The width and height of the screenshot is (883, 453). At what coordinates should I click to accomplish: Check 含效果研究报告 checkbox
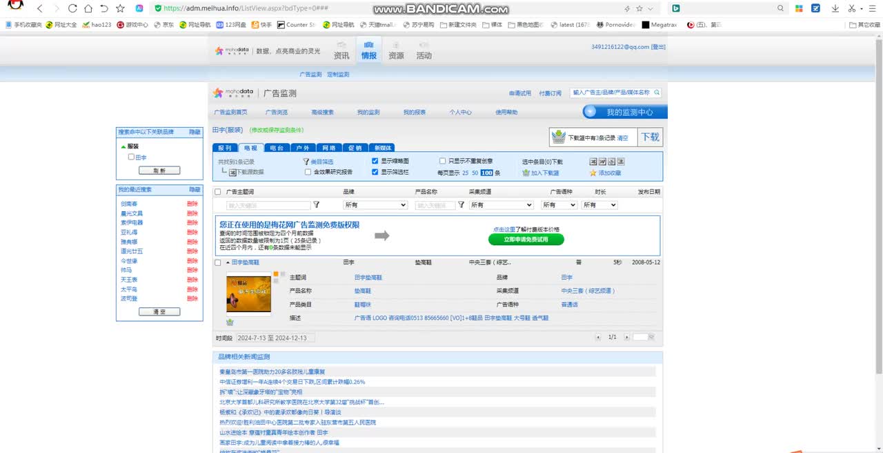(x=308, y=172)
